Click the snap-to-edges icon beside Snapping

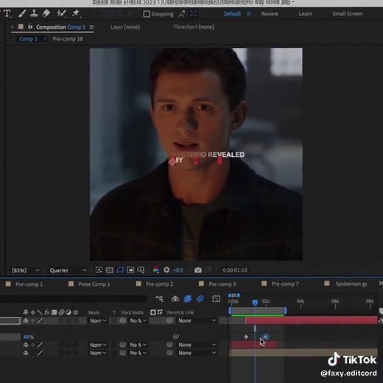click(181, 14)
